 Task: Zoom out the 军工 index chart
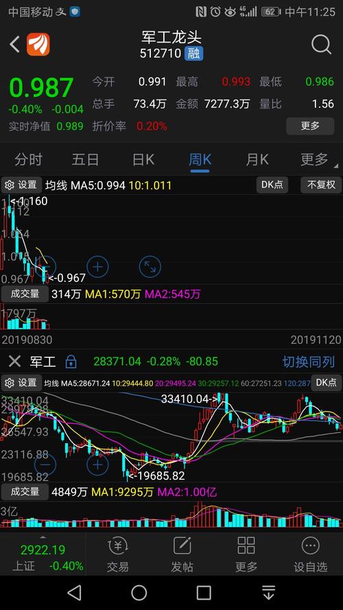click(x=45, y=465)
